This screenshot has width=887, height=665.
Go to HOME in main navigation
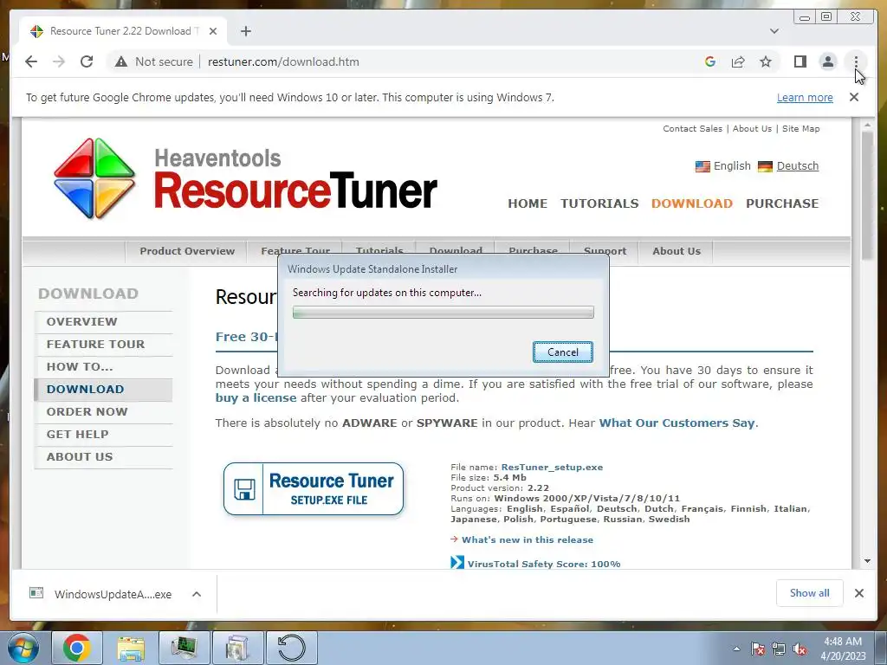coord(528,203)
